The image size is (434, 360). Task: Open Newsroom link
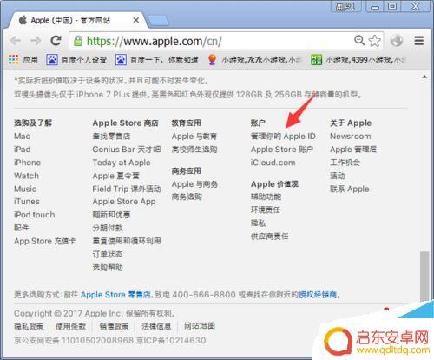[x=351, y=137]
